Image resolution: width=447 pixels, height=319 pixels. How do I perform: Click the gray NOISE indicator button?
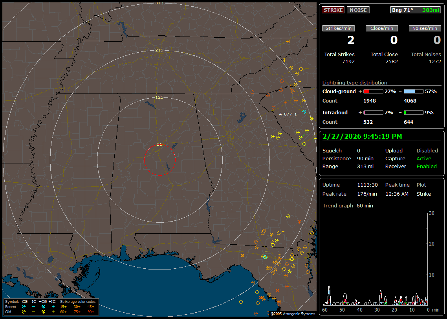[358, 10]
